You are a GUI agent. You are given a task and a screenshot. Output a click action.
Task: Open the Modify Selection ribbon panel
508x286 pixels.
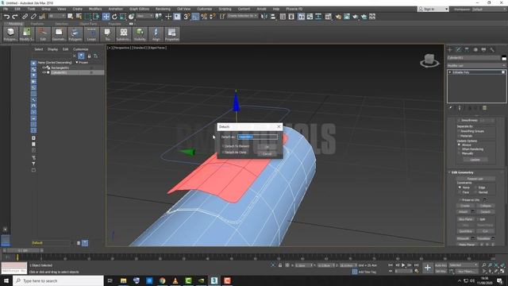coord(26,34)
